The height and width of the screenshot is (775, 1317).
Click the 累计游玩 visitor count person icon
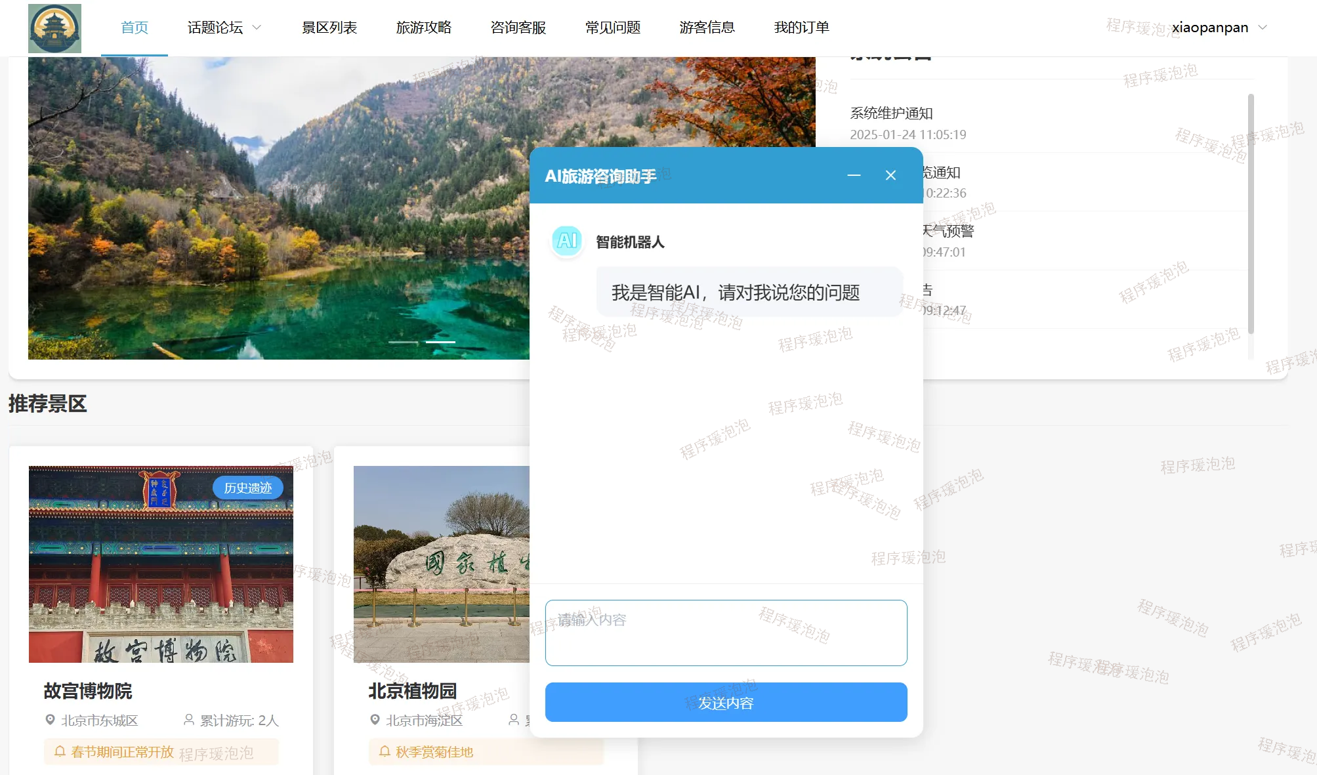point(189,720)
